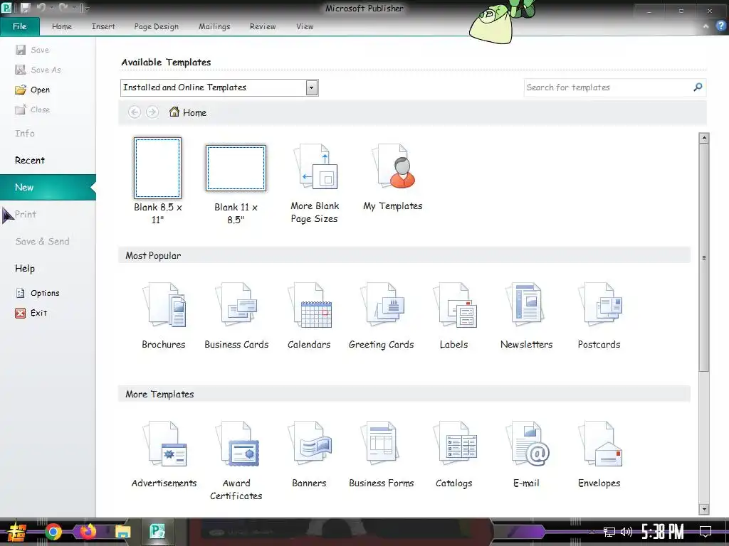
Task: Click the Publisher taskbar button
Action: coord(157,532)
